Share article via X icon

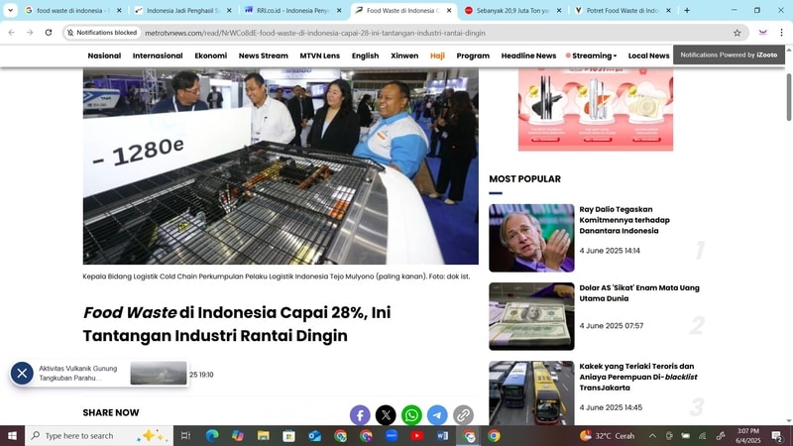coord(386,415)
